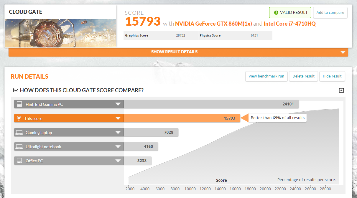Click Office PC bar value 3238
The width and height of the screenshot is (357, 198).
142,161
